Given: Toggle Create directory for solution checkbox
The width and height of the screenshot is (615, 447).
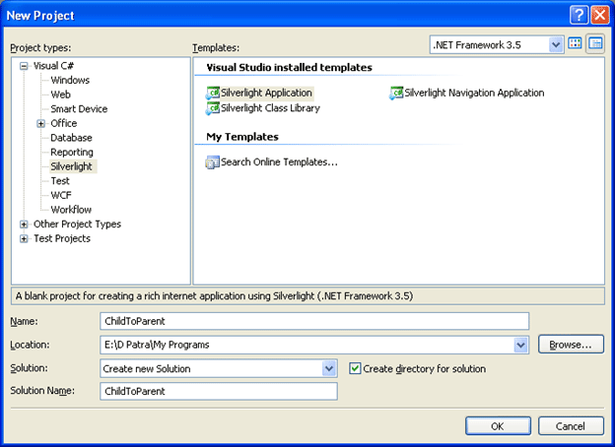Looking at the screenshot, I should [355, 368].
